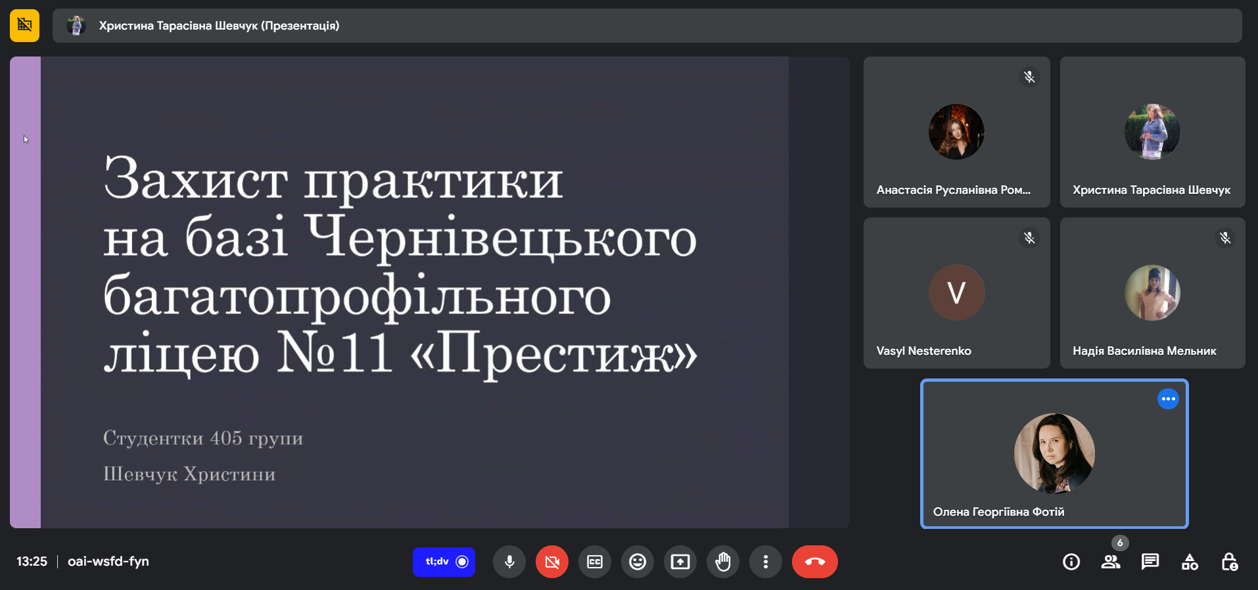
Task: Click the name label Анастасія Русланівна Ром...
Action: pyautogui.click(x=953, y=190)
